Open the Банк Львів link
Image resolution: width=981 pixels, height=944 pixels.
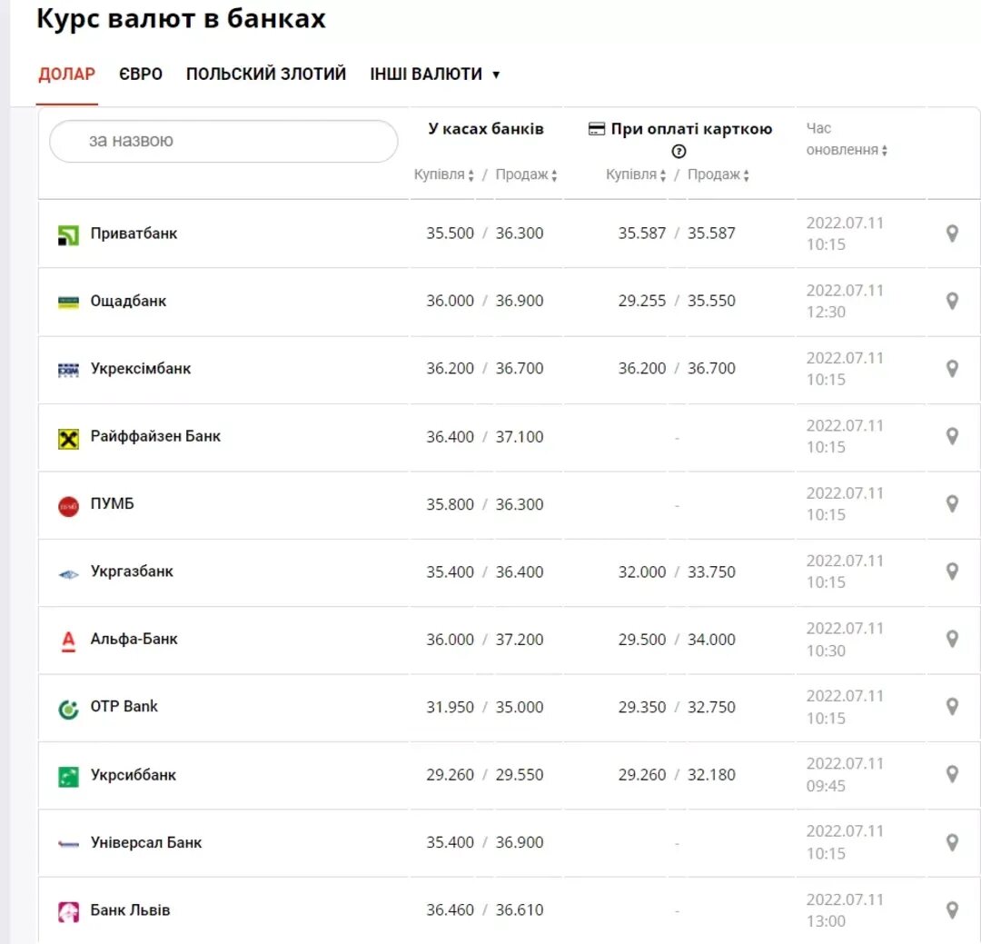130,910
